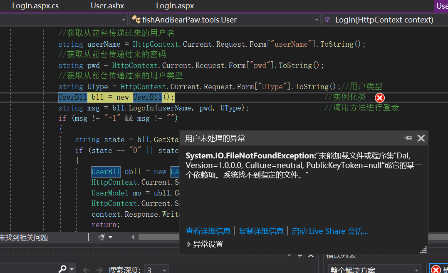This screenshot has height=273, width=448.
Task: Click the search magnifier icon in bottom panel
Action: 62,269
